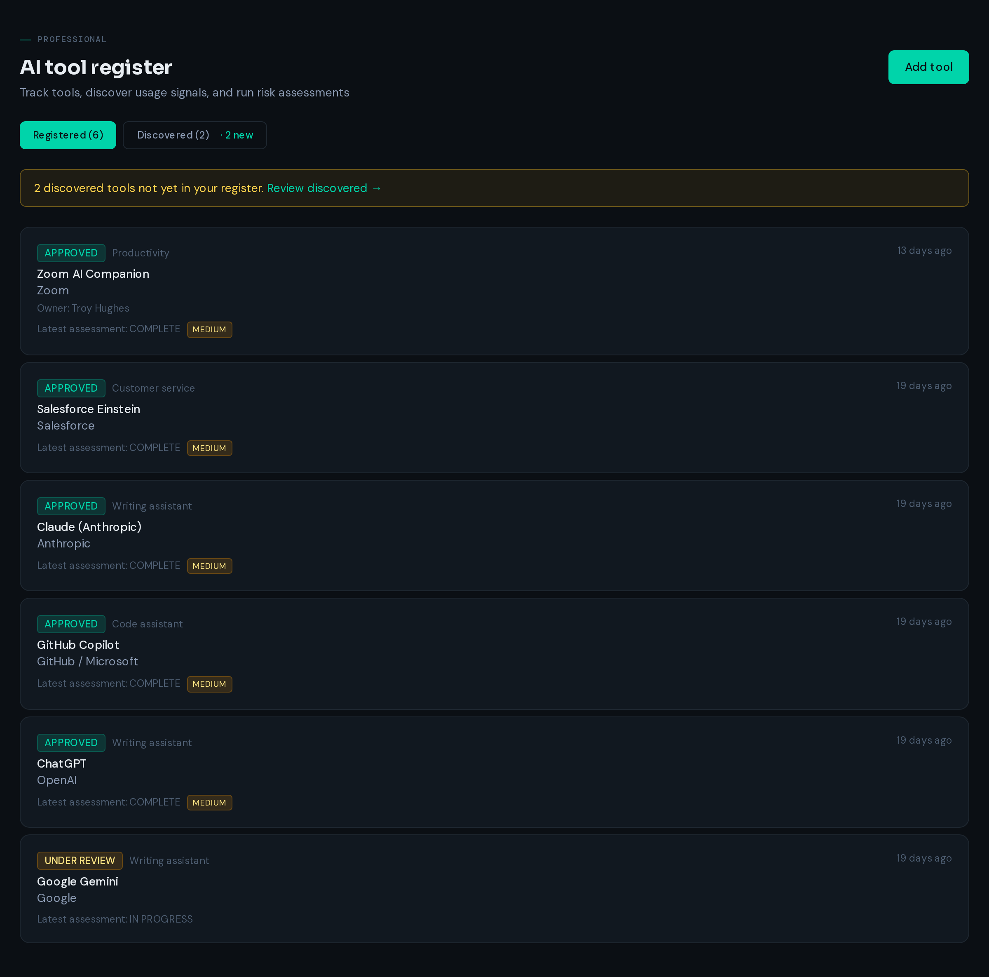
Task: Click the Productivity category label
Action: (140, 253)
